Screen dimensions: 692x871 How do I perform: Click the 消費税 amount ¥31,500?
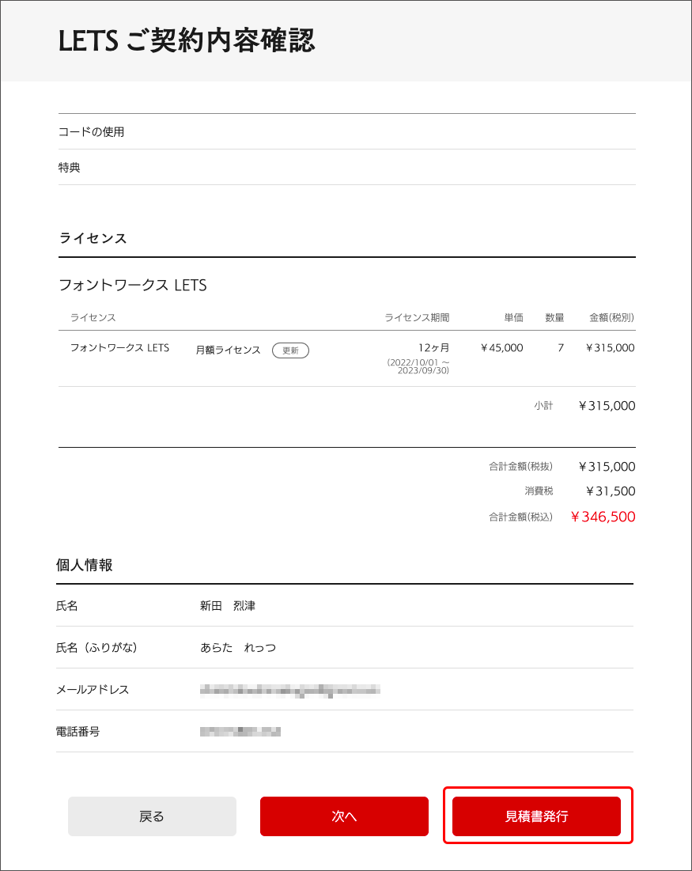coord(611,491)
